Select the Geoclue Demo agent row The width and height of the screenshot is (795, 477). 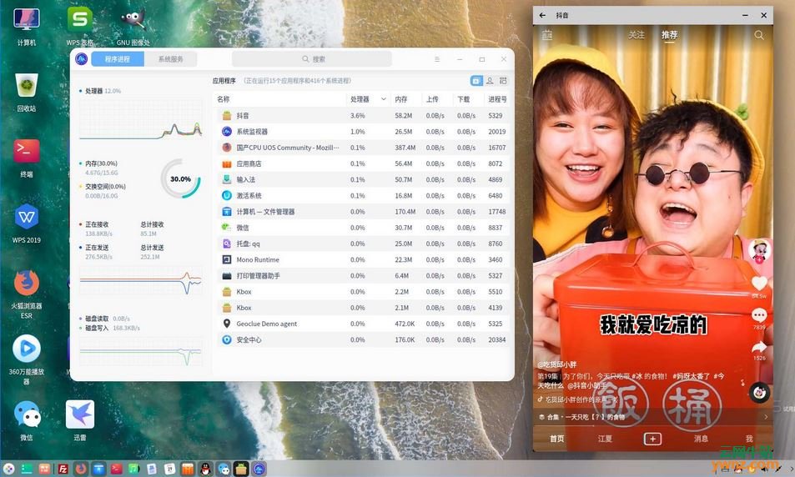[363, 324]
